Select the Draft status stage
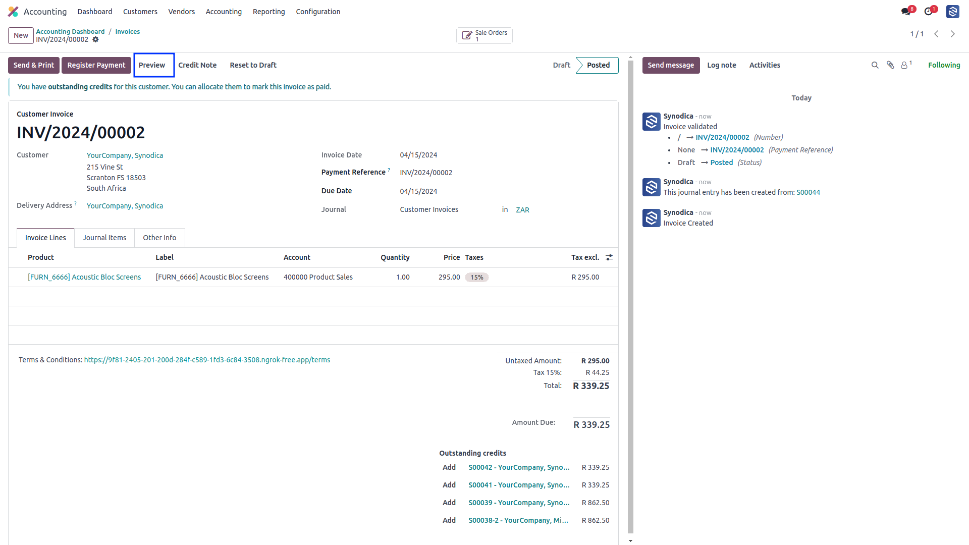Viewport: 969px width, 545px height. 562,65
